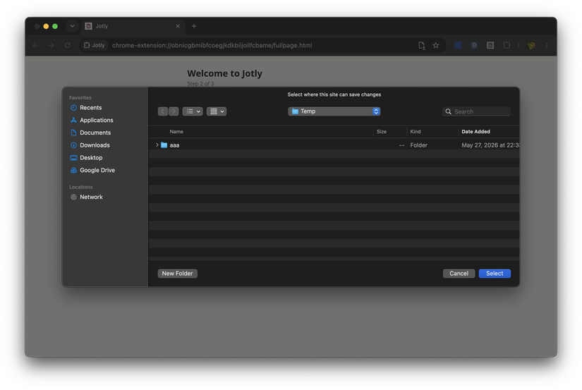The image size is (582, 390).
Task: Expand the aaa folder disclosure arrow
Action: (x=157, y=145)
